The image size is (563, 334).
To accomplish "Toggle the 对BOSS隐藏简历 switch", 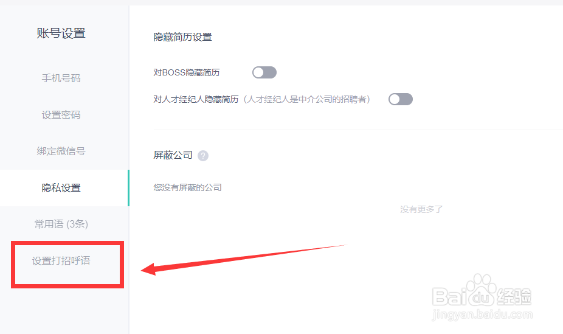I will coord(264,72).
